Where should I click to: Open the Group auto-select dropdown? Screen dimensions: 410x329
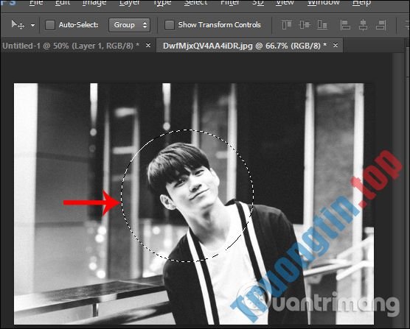(130, 25)
